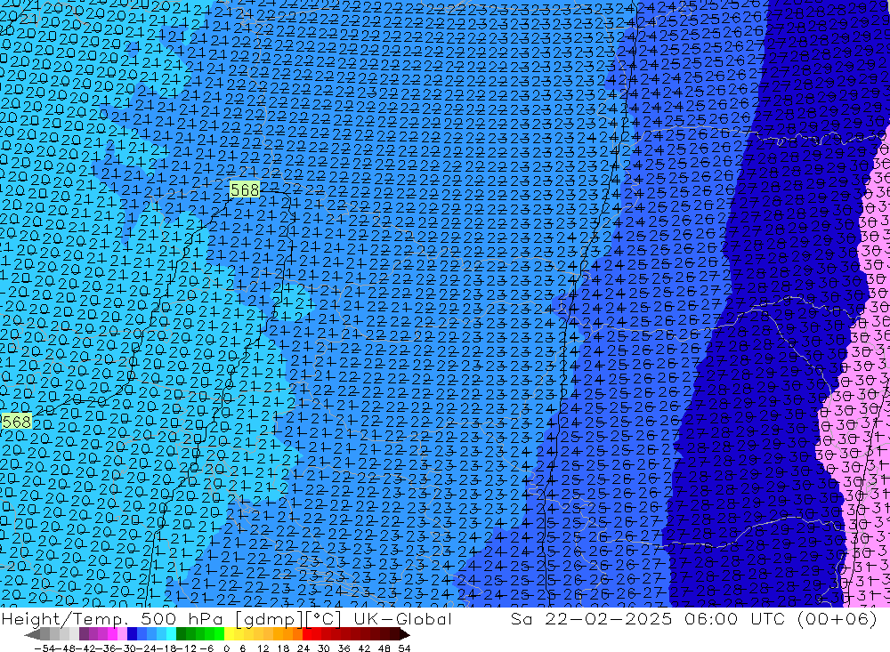Click the 568 contour label near map center-left
890x652 pixels.
click(x=245, y=189)
